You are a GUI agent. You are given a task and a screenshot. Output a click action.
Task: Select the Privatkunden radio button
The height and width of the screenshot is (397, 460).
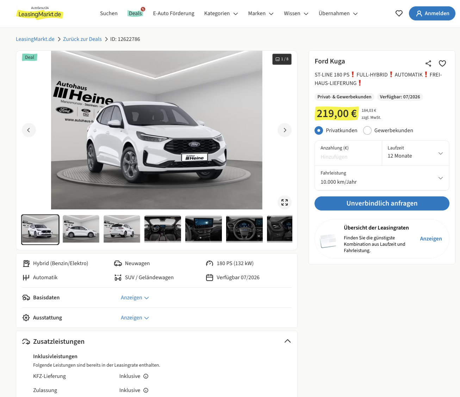[319, 130]
